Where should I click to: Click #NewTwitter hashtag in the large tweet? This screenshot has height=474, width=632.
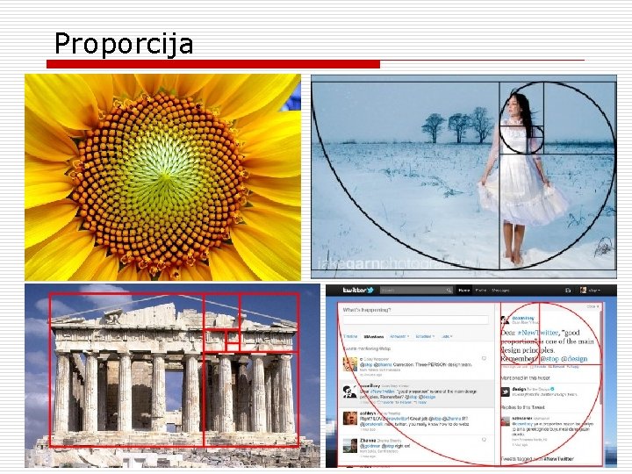(538, 333)
